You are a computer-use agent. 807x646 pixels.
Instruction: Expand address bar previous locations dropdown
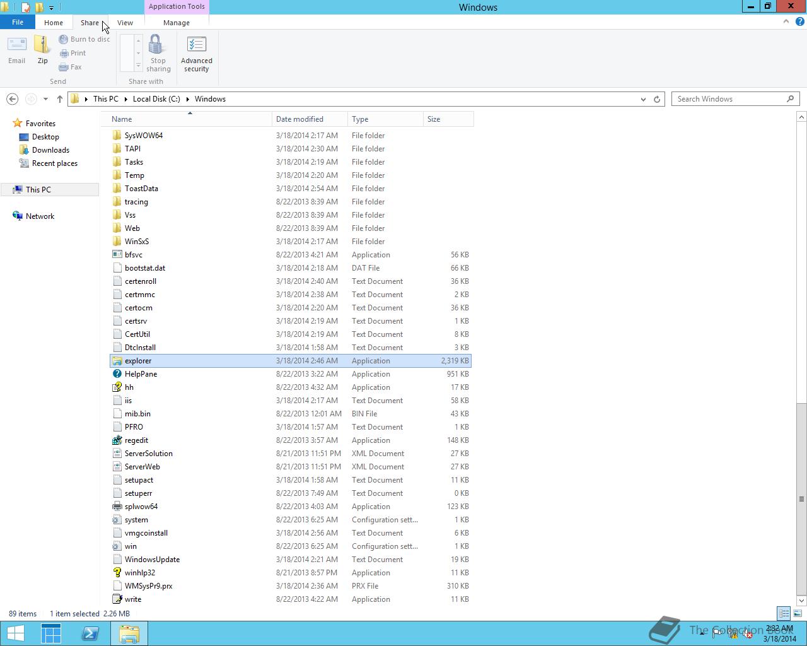coord(643,99)
